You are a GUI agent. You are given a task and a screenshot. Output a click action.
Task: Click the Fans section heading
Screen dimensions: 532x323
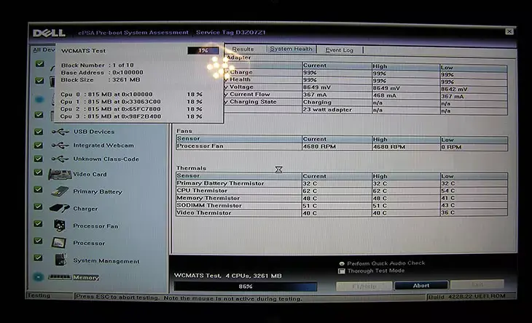(x=184, y=131)
